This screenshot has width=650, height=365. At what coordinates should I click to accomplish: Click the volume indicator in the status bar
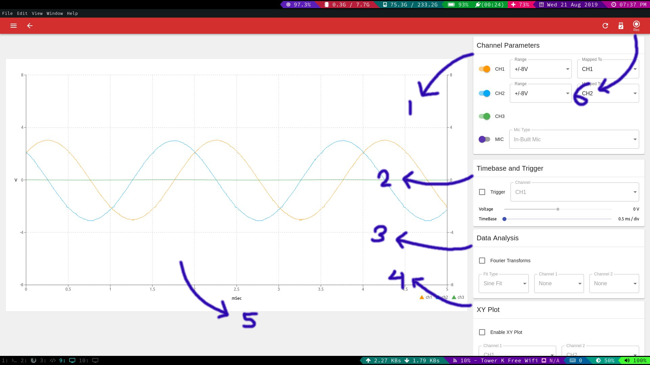point(635,361)
